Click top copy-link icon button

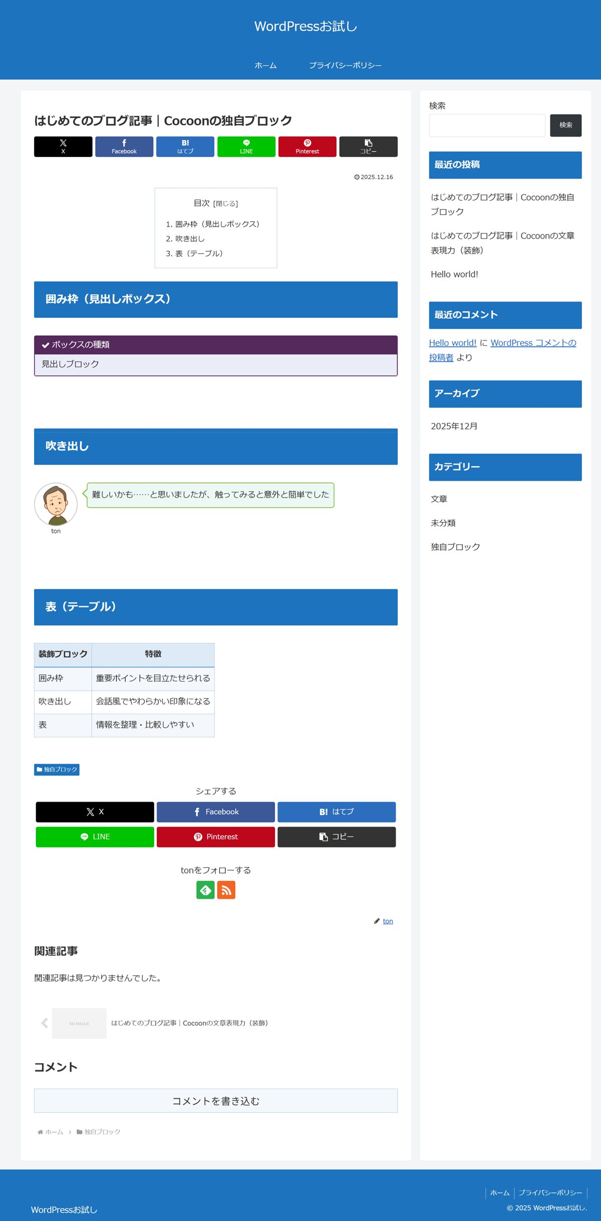point(368,146)
